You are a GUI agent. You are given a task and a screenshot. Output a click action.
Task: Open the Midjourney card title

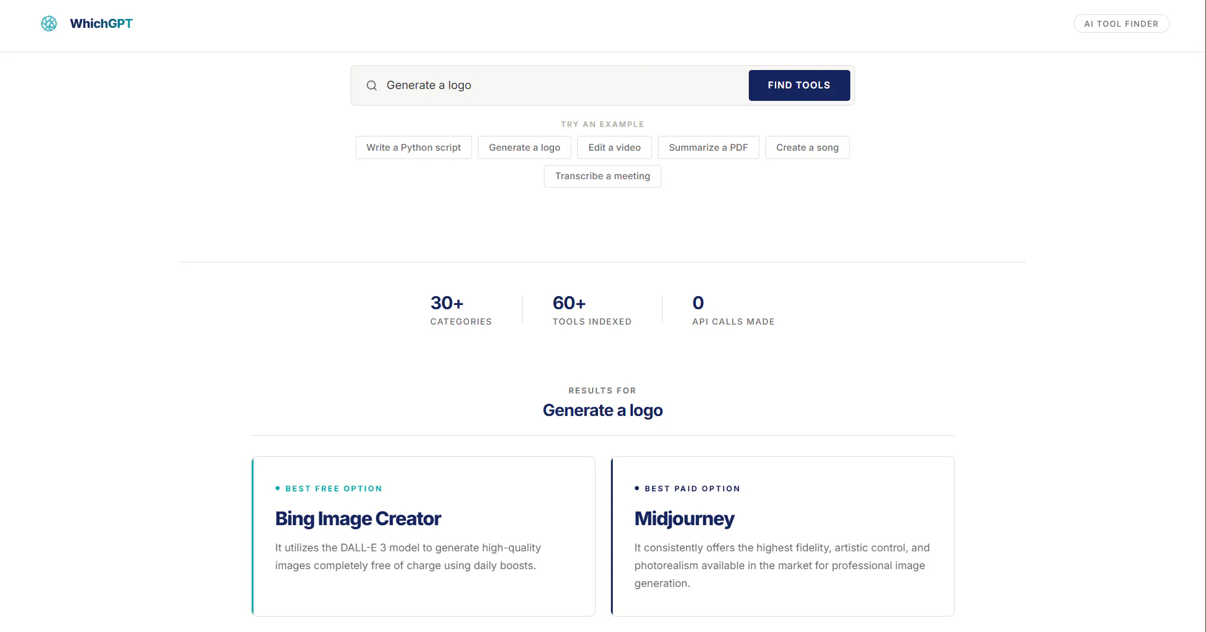pyautogui.click(x=684, y=519)
